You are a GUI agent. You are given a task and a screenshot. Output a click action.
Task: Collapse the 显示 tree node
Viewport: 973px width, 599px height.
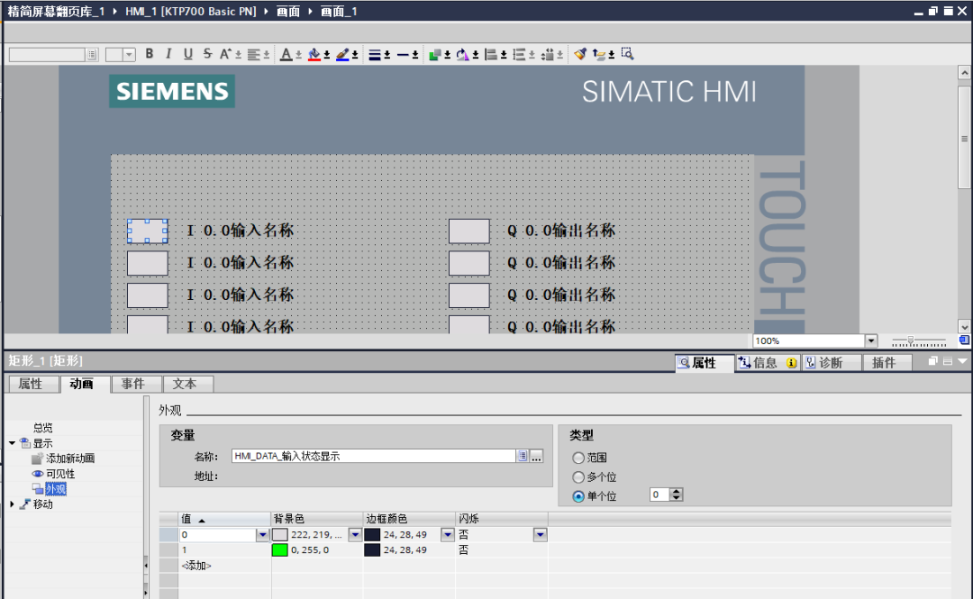coord(12,442)
